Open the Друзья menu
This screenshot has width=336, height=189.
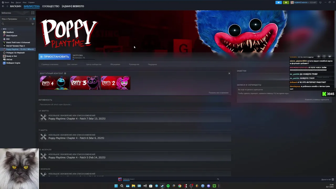[18, 2]
